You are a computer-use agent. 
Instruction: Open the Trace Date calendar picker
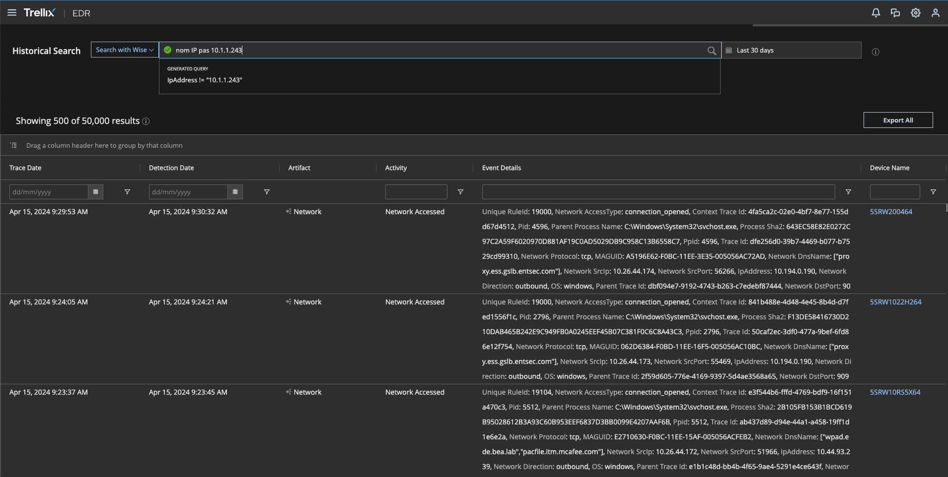96,192
